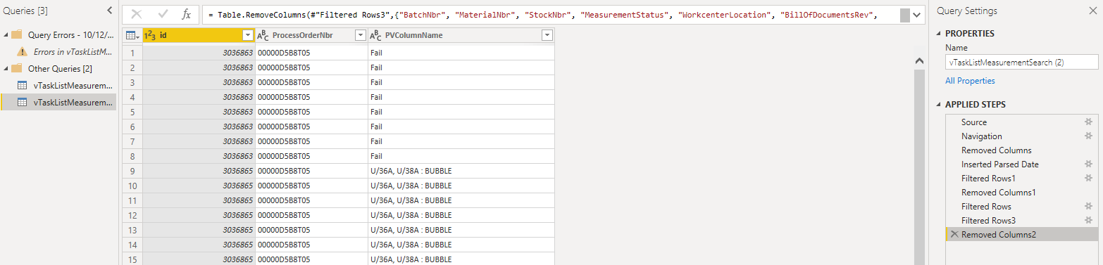The image size is (1103, 265).
Task: Edit the query Name field
Action: pyautogui.click(x=1022, y=63)
